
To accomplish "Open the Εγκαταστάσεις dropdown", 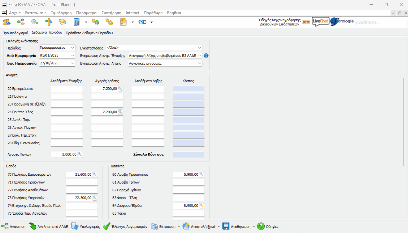I will click(x=199, y=48).
